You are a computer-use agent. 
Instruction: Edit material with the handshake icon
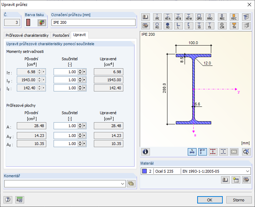246,180
